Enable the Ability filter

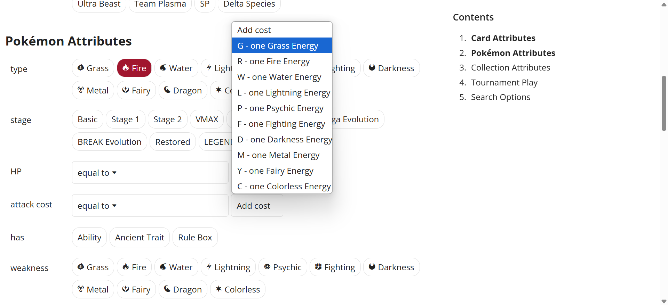[x=89, y=238]
